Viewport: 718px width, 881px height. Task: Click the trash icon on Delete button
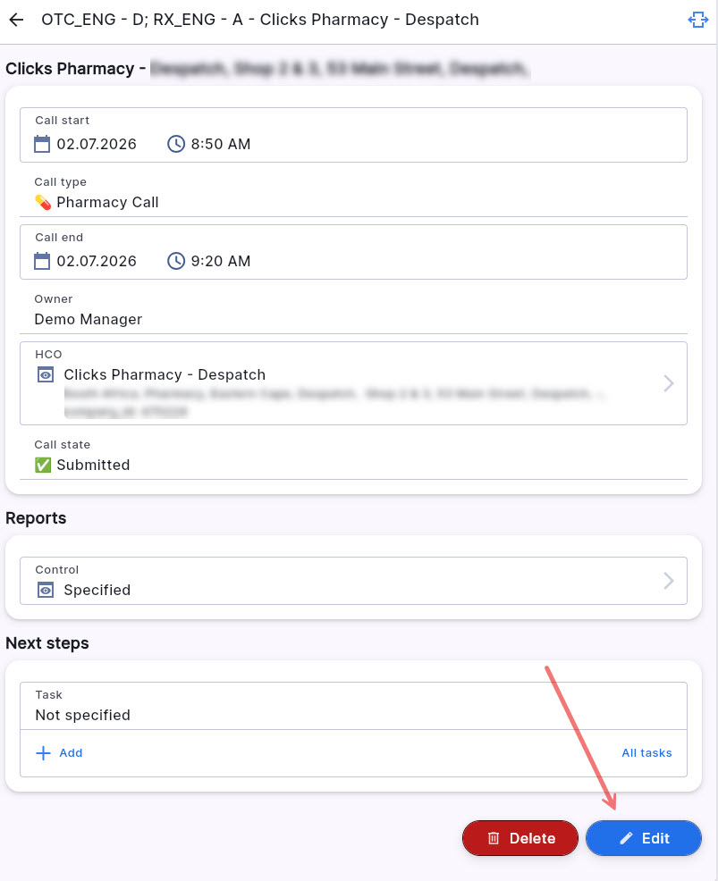pyautogui.click(x=493, y=838)
